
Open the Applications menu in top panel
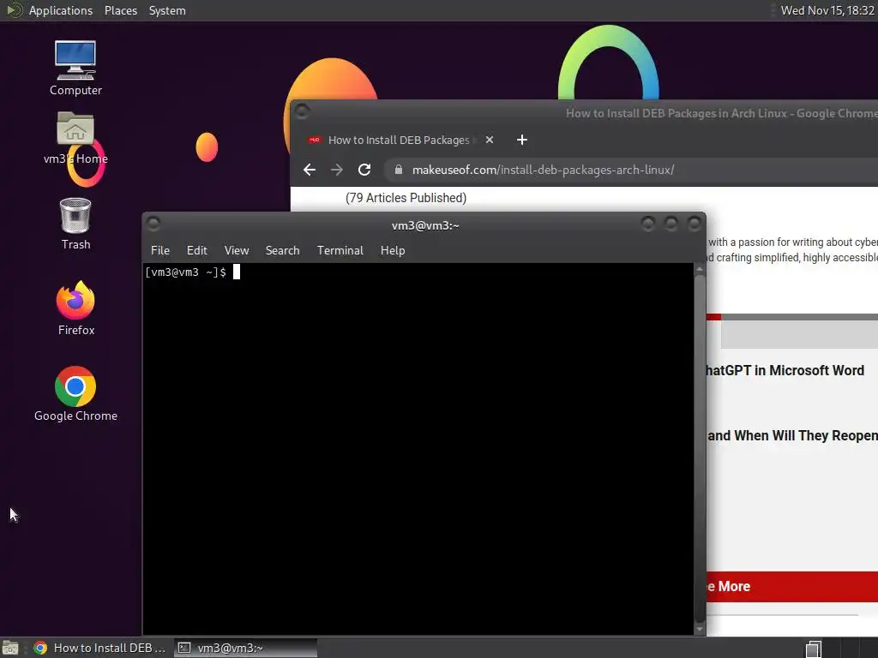pos(61,10)
